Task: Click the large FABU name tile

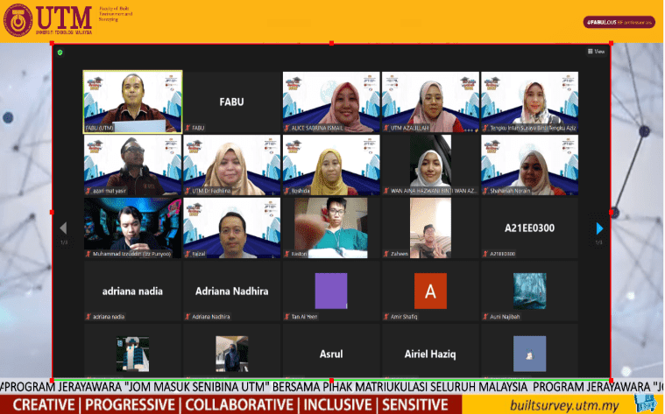Action: [x=231, y=102]
